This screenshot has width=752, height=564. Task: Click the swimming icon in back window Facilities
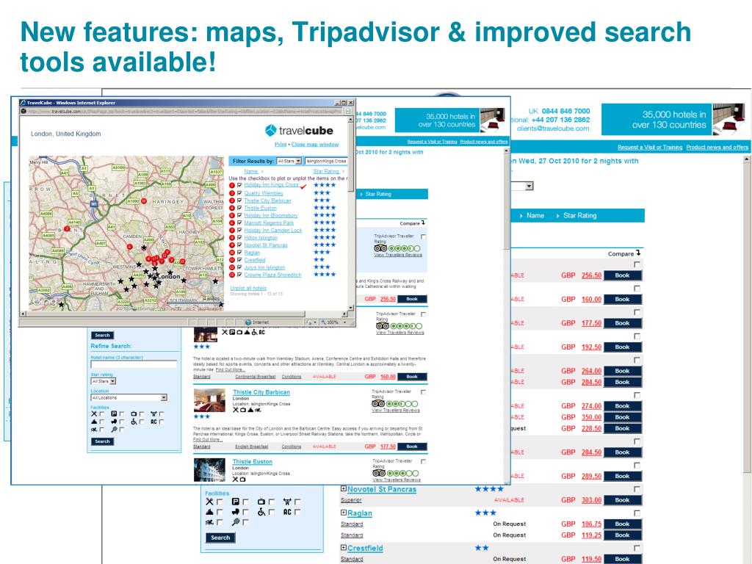[x=209, y=522]
